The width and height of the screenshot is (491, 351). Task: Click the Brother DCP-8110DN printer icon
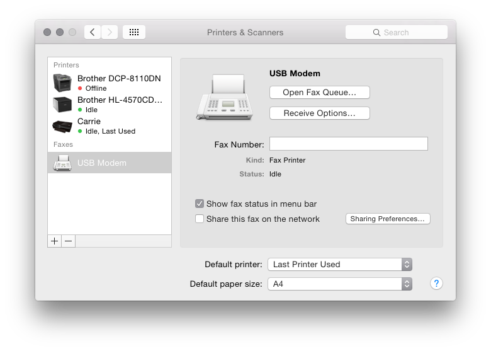click(62, 83)
